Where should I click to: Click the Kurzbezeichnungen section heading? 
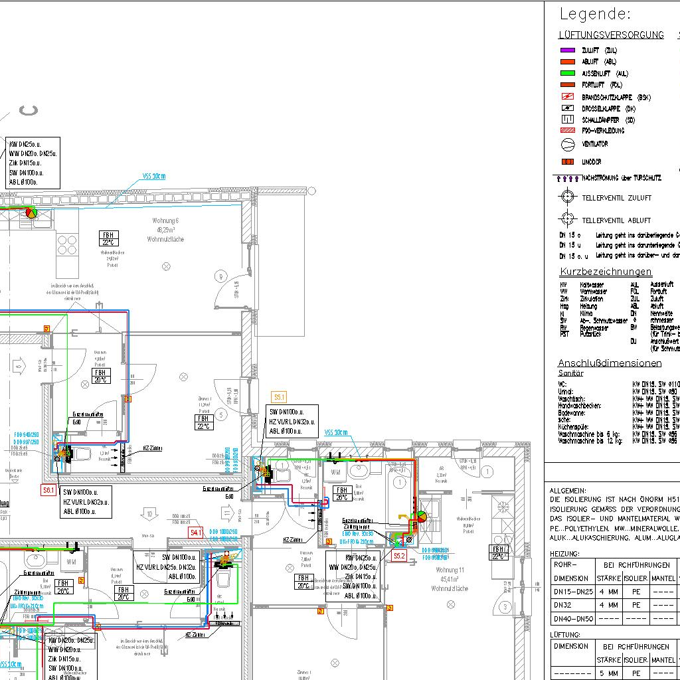click(x=605, y=272)
